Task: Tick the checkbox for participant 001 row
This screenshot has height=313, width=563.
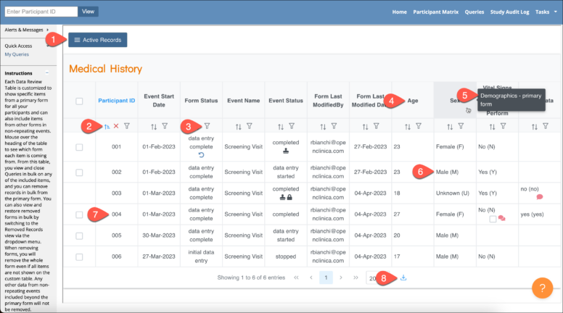Action: tap(79, 147)
